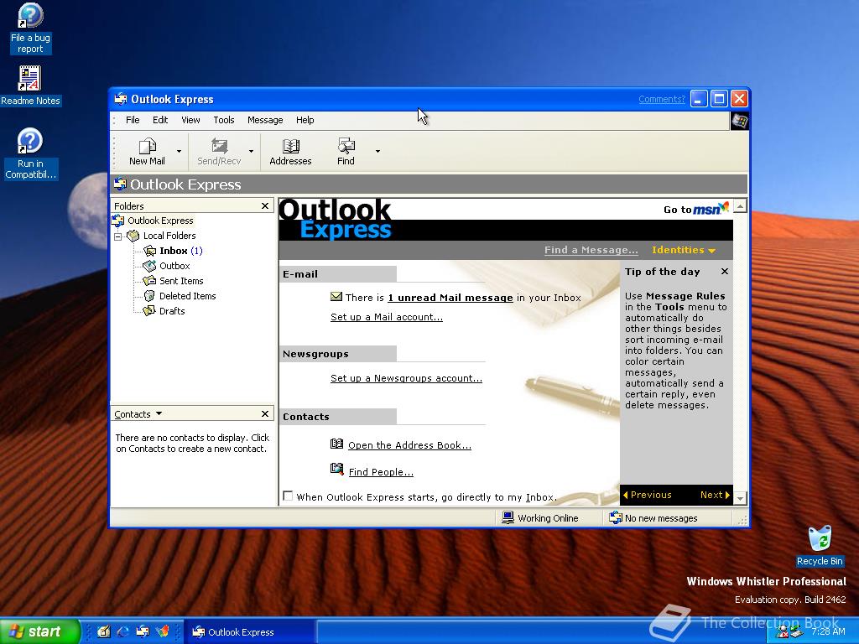Image resolution: width=859 pixels, height=644 pixels.
Task: Open the Help menu
Action: coord(305,120)
